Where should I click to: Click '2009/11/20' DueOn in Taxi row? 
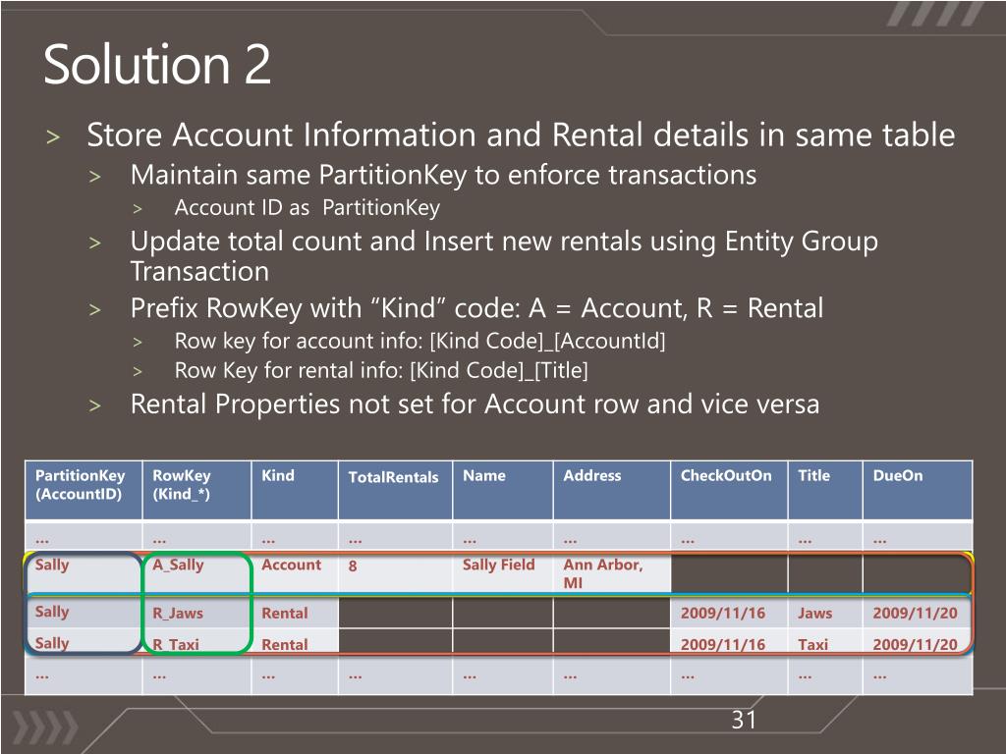click(918, 643)
